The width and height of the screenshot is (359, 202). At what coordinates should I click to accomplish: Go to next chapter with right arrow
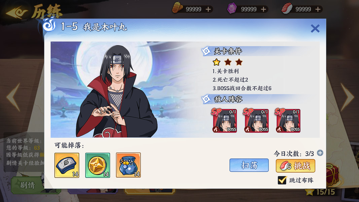(x=347, y=97)
